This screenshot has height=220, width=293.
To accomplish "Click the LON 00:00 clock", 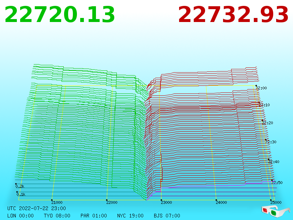I will (x=21, y=216).
